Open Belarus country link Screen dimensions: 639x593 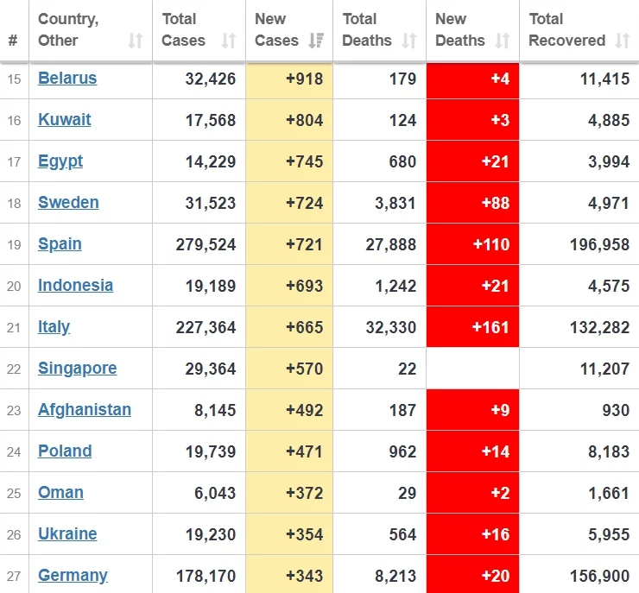67,78
